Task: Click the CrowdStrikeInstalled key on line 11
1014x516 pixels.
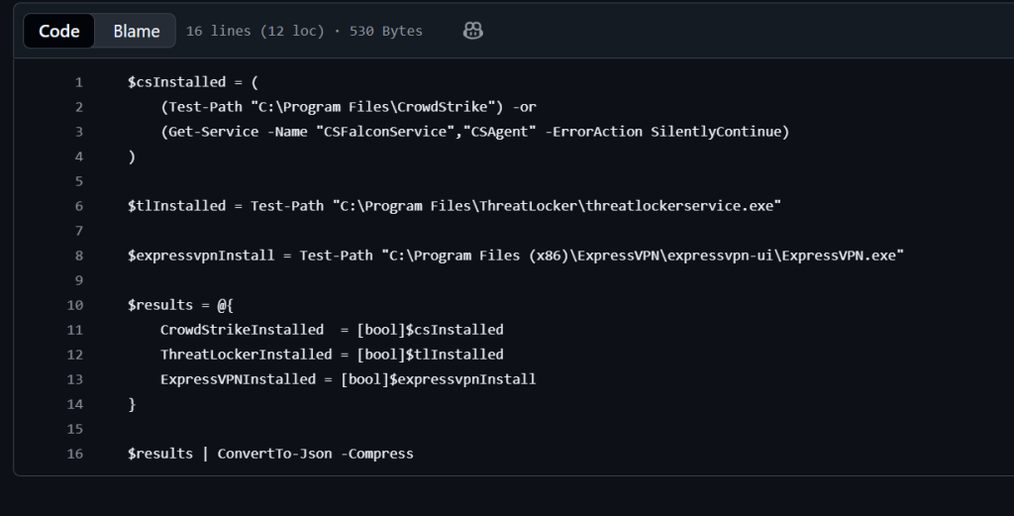Action: pyautogui.click(x=242, y=330)
